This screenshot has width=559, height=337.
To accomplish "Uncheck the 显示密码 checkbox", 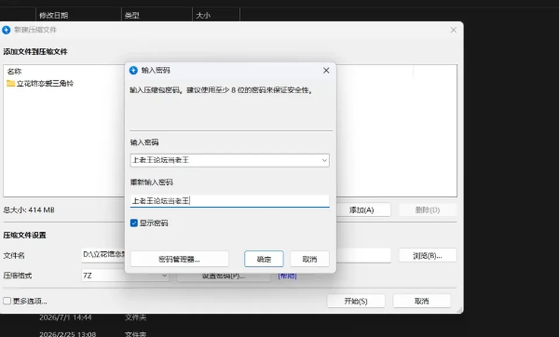I will point(134,223).
